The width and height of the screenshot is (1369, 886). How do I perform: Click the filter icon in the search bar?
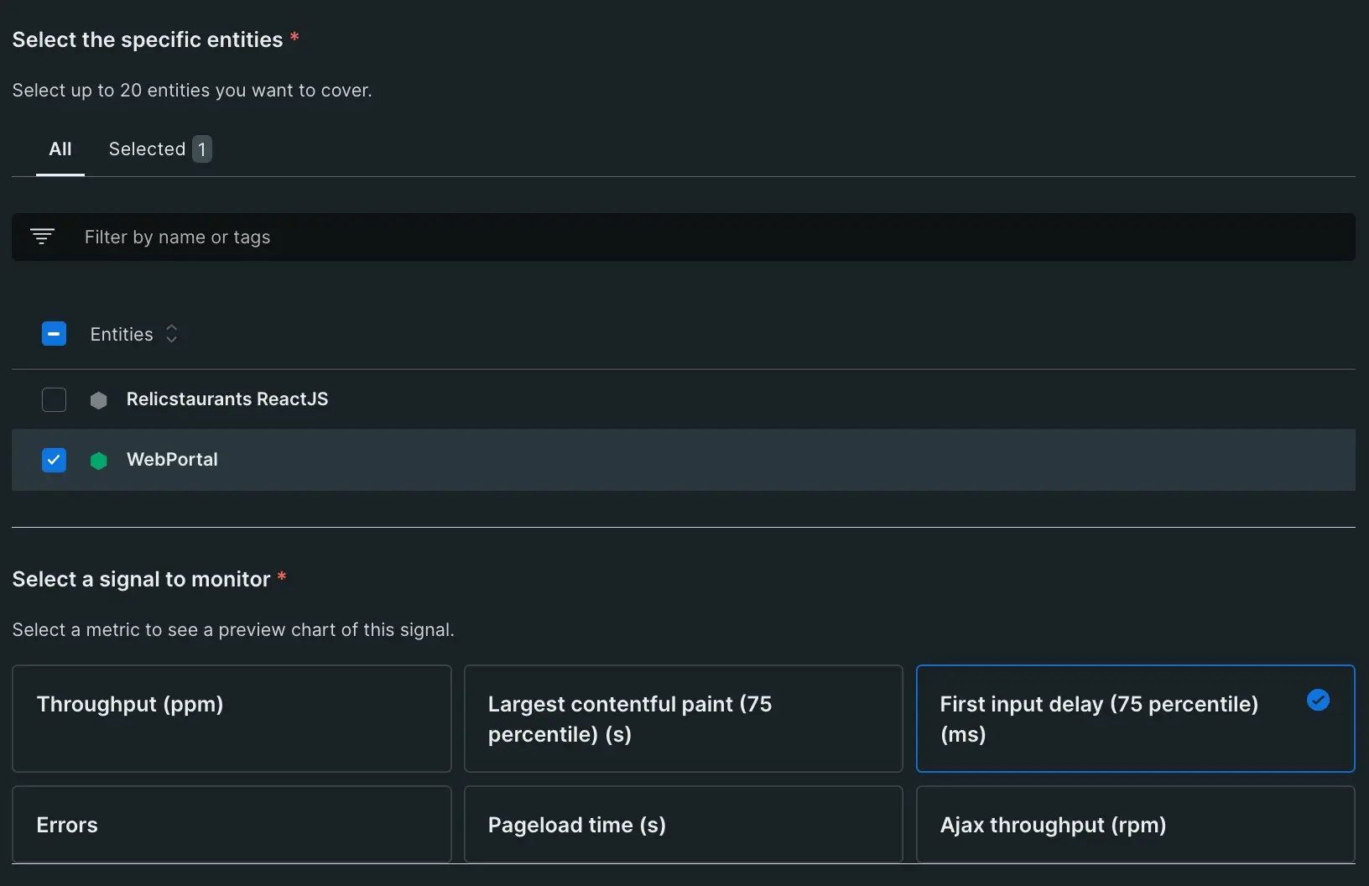click(x=43, y=237)
